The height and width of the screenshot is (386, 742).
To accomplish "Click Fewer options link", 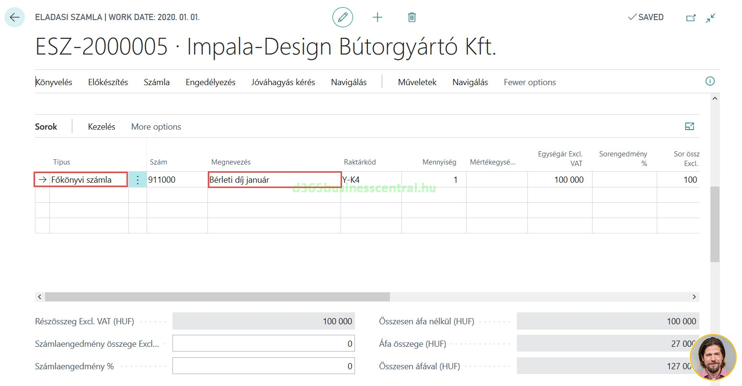I will [530, 82].
